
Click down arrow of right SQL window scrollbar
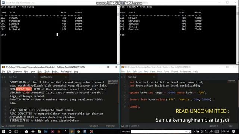238,63
